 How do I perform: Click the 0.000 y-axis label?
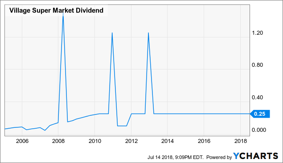pos(259,130)
